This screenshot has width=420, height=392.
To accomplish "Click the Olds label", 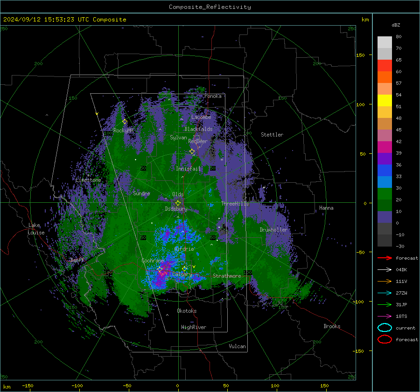I will (178, 194).
